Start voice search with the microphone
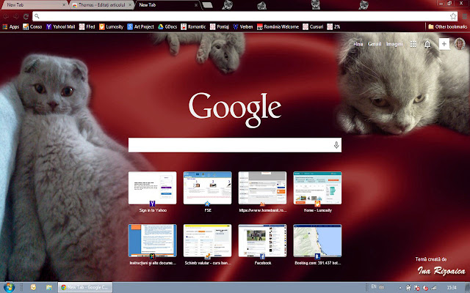 336,145
